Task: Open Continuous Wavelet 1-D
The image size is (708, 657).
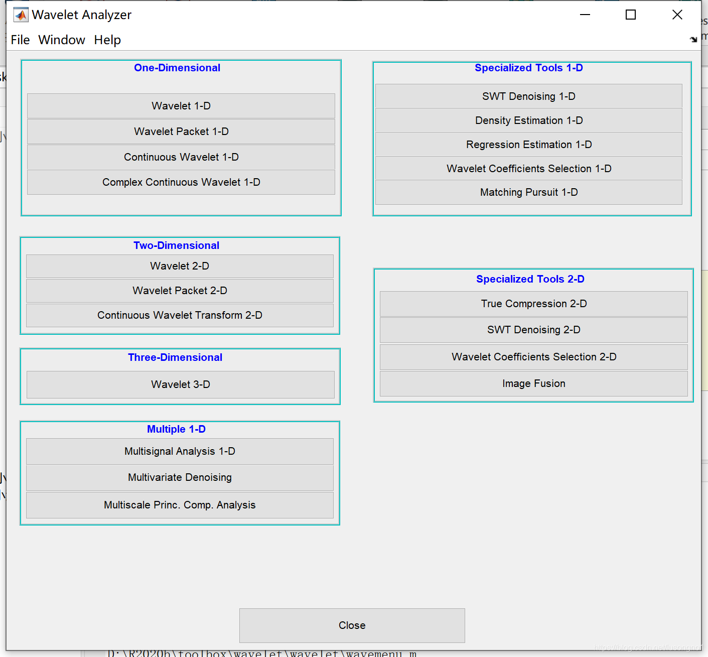Action: coord(181,157)
